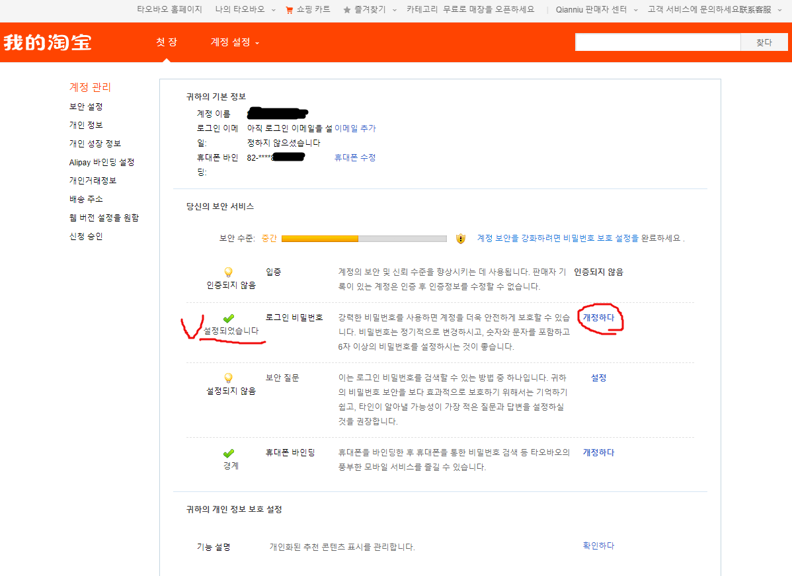
Task: Open the 계정 설정 dropdown menu
Action: 229,42
